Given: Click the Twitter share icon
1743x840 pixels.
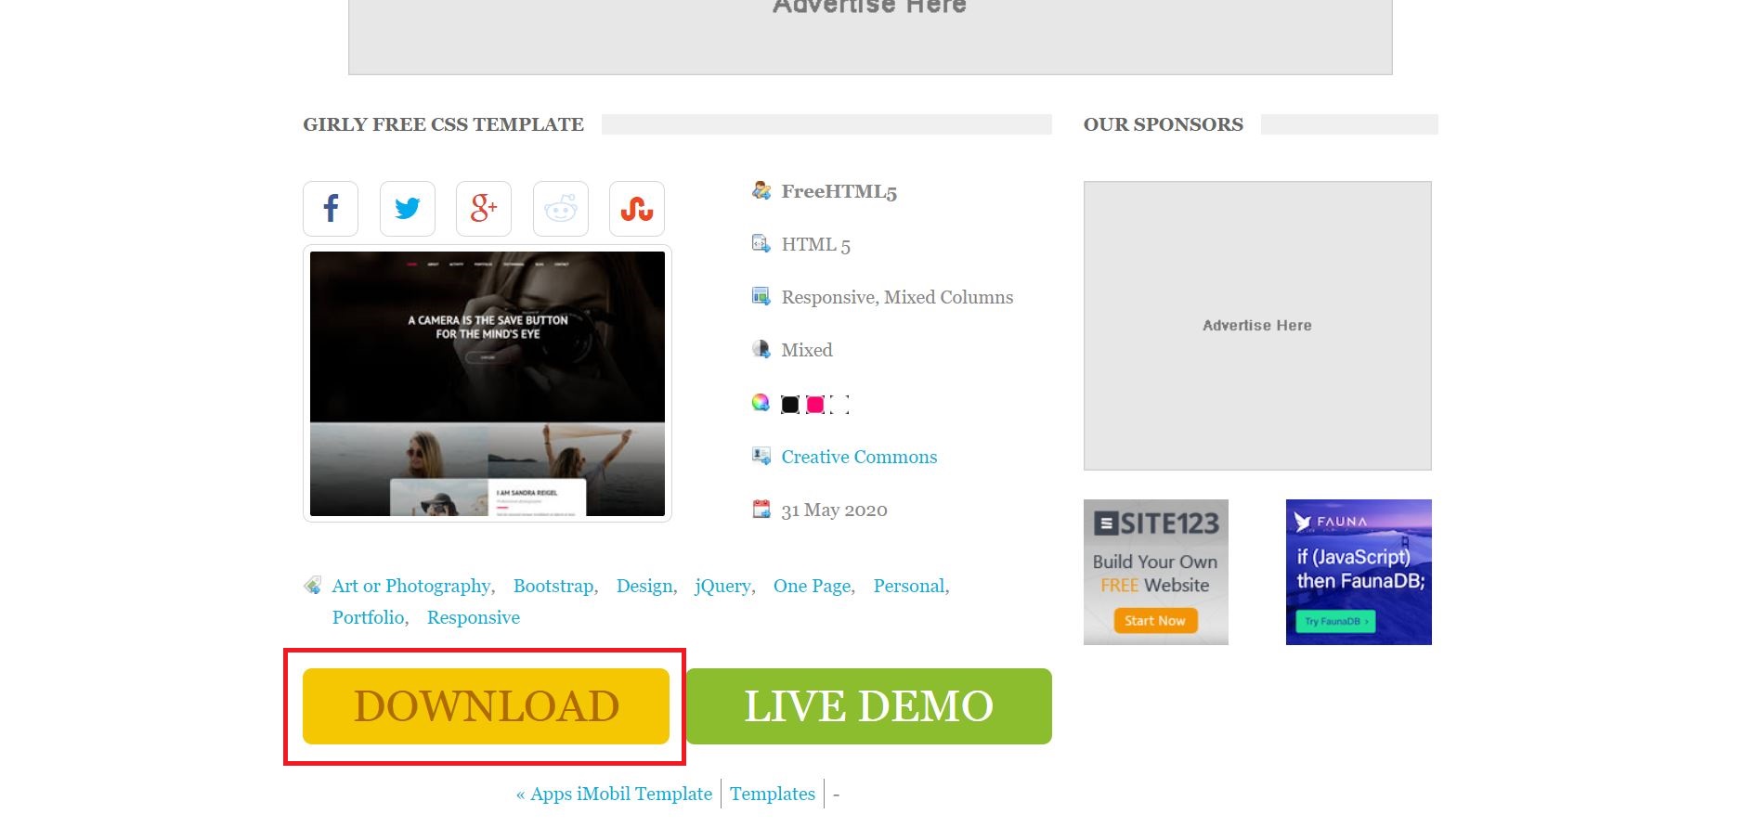Looking at the screenshot, I should [408, 209].
